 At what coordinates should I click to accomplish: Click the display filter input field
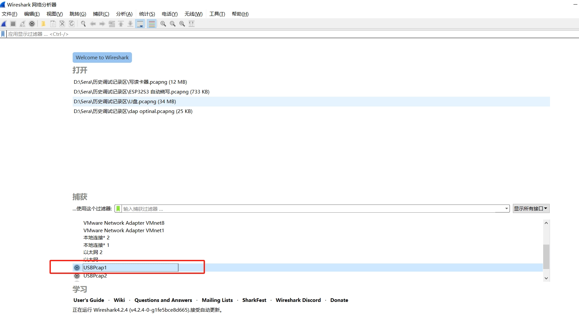[x=293, y=34]
